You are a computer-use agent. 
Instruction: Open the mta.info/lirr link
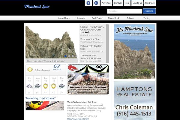(x=78, y=119)
